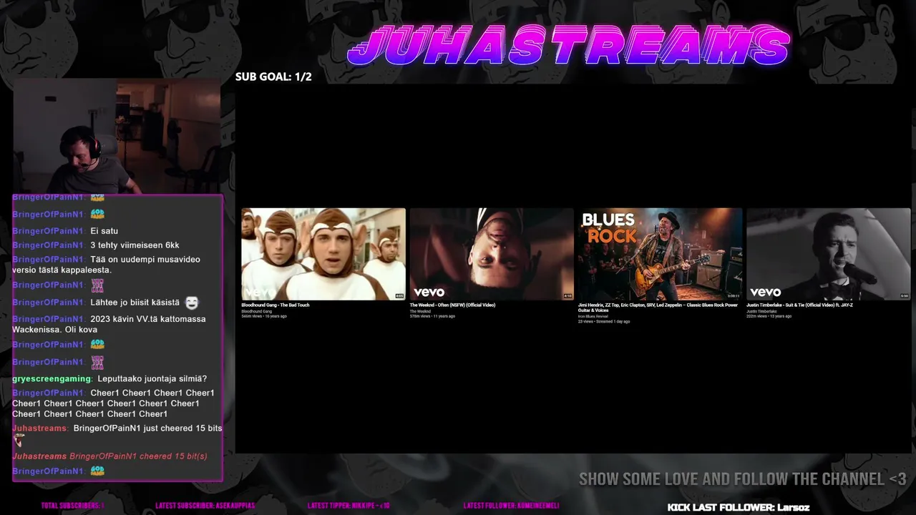Click "202m views • 13 years ago" text
Image resolution: width=916 pixels, height=515 pixels.
pos(769,316)
